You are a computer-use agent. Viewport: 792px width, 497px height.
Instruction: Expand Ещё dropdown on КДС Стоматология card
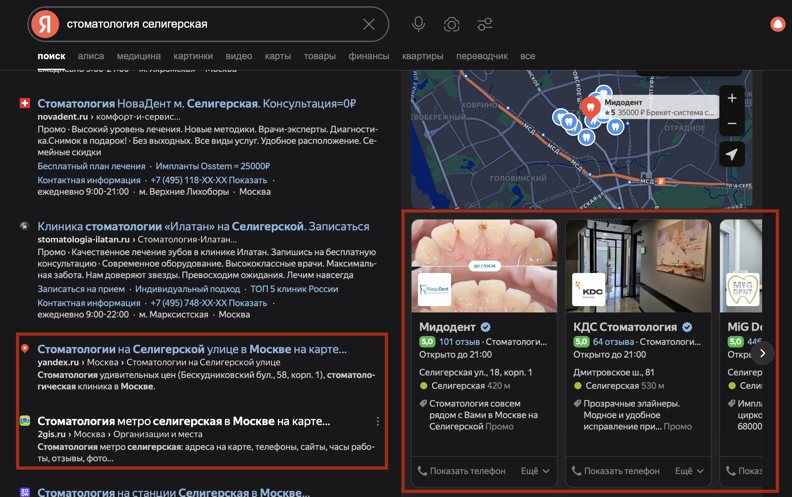click(x=689, y=471)
